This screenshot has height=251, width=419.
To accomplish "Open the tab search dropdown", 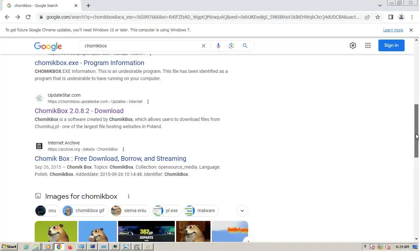I will click(380, 6).
